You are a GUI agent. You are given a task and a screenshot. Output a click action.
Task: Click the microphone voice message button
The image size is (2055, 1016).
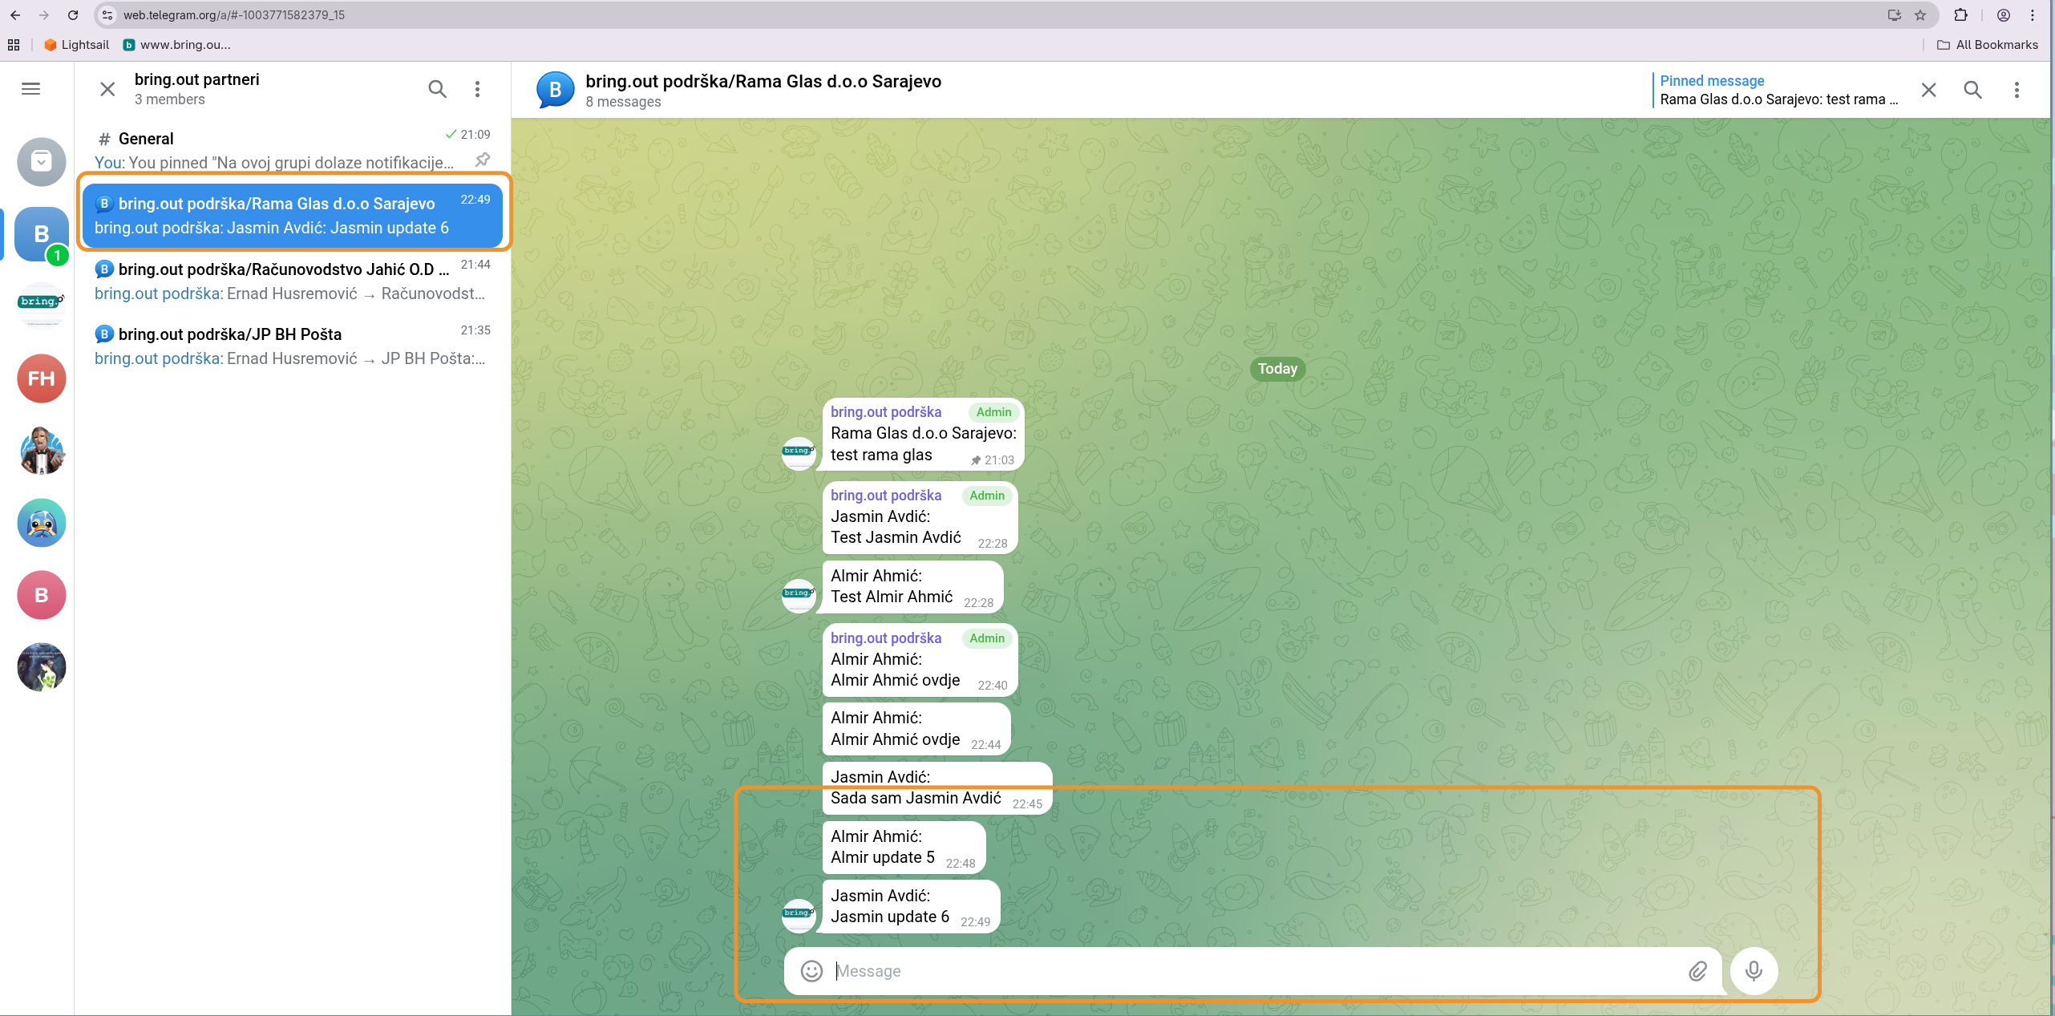(1754, 971)
